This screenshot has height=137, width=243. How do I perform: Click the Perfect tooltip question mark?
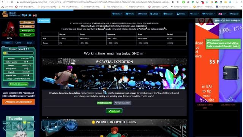point(147,28)
